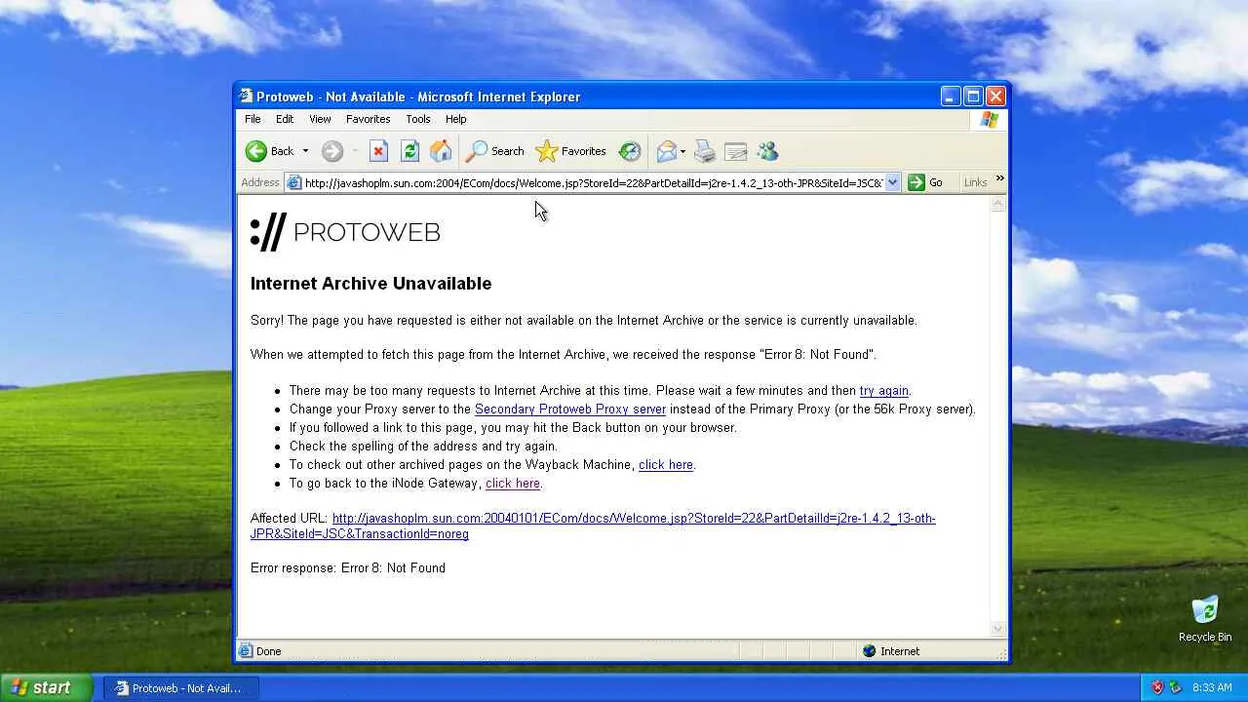Click the "Error response: Error 8: Not Found" text
This screenshot has width=1248, height=702.
(x=348, y=568)
